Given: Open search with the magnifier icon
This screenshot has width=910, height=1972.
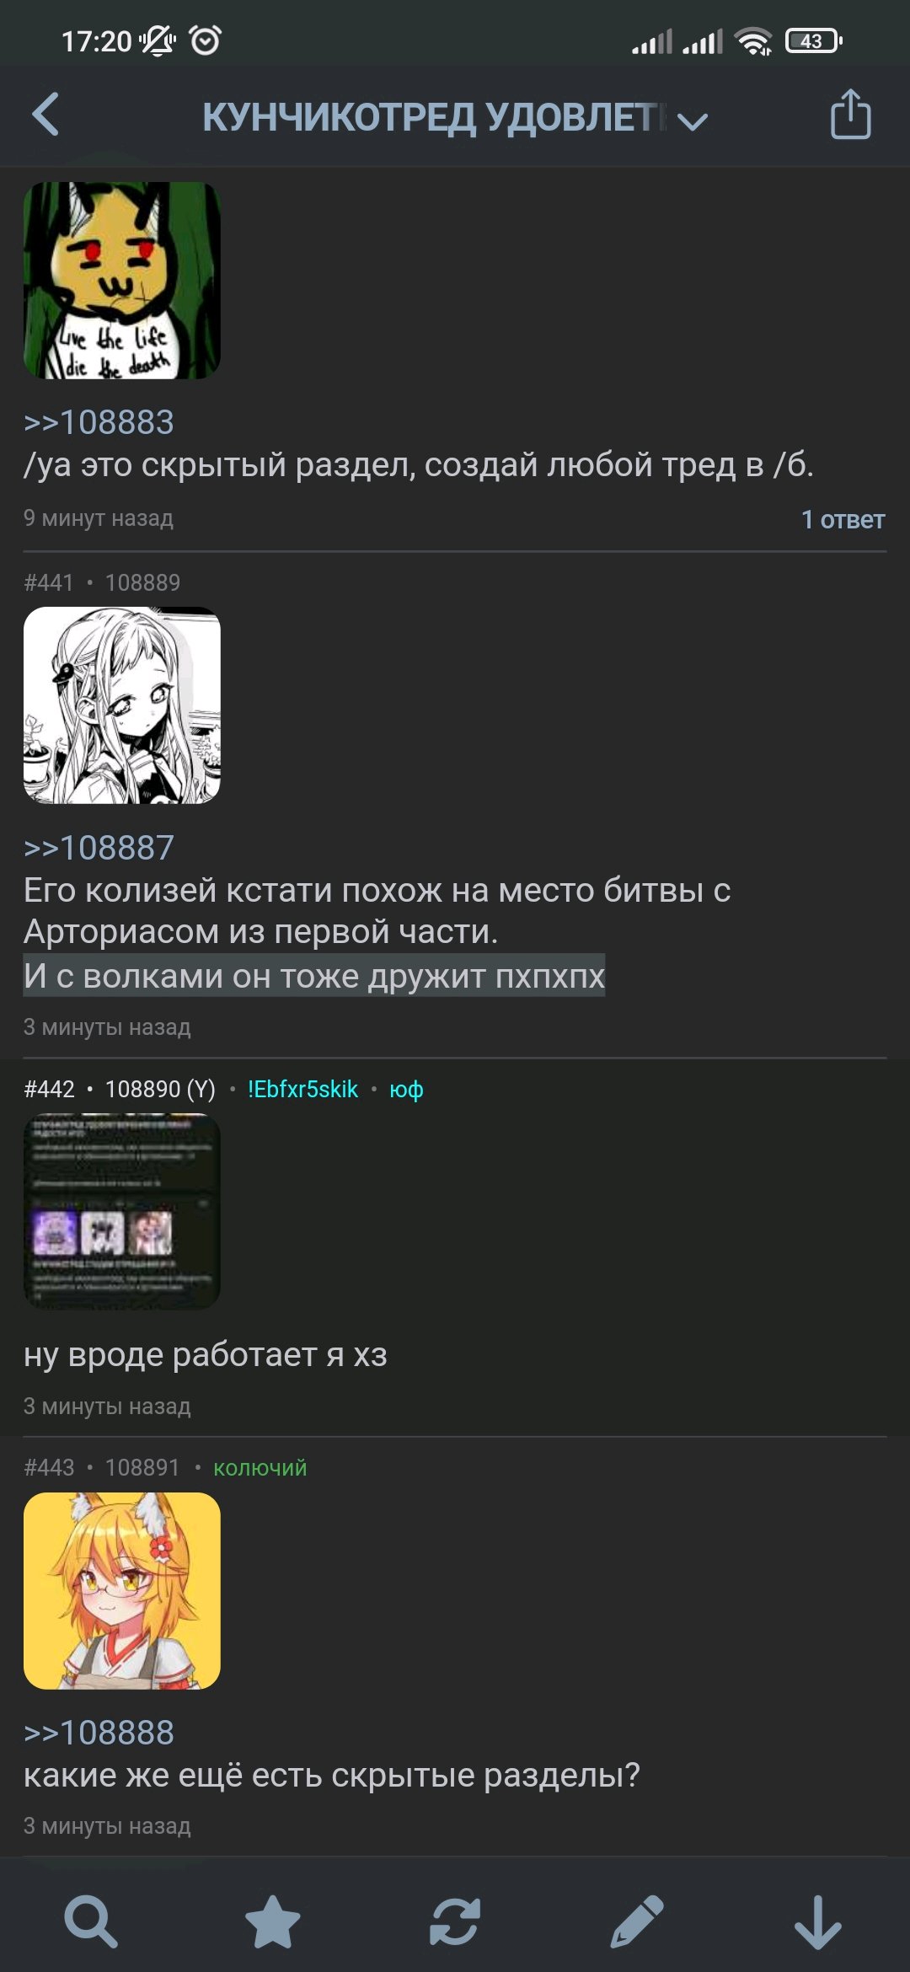Looking at the screenshot, I should (x=91, y=1922).
